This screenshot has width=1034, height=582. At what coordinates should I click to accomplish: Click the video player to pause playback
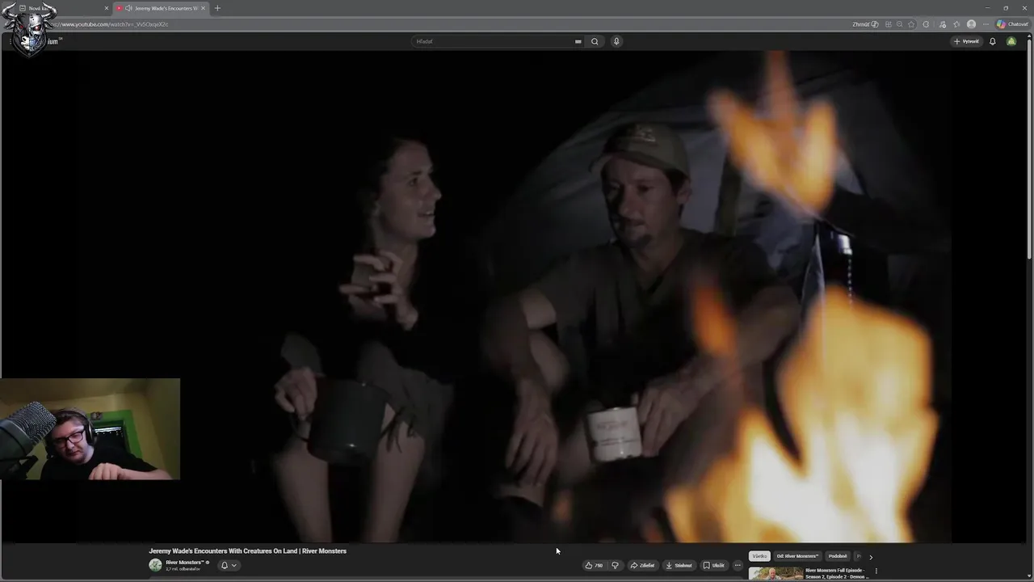[x=517, y=296]
